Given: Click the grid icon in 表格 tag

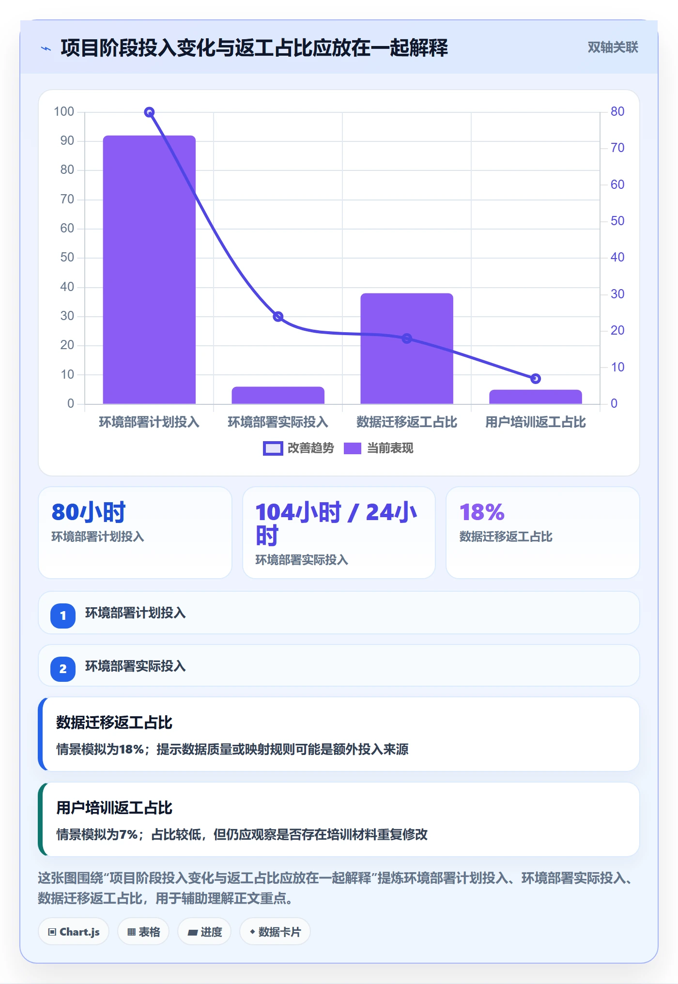Looking at the screenshot, I should pos(131,932).
